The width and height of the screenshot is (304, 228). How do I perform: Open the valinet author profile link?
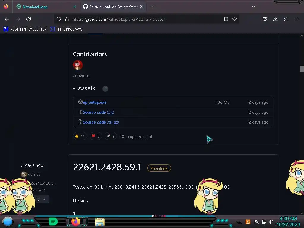(34, 174)
